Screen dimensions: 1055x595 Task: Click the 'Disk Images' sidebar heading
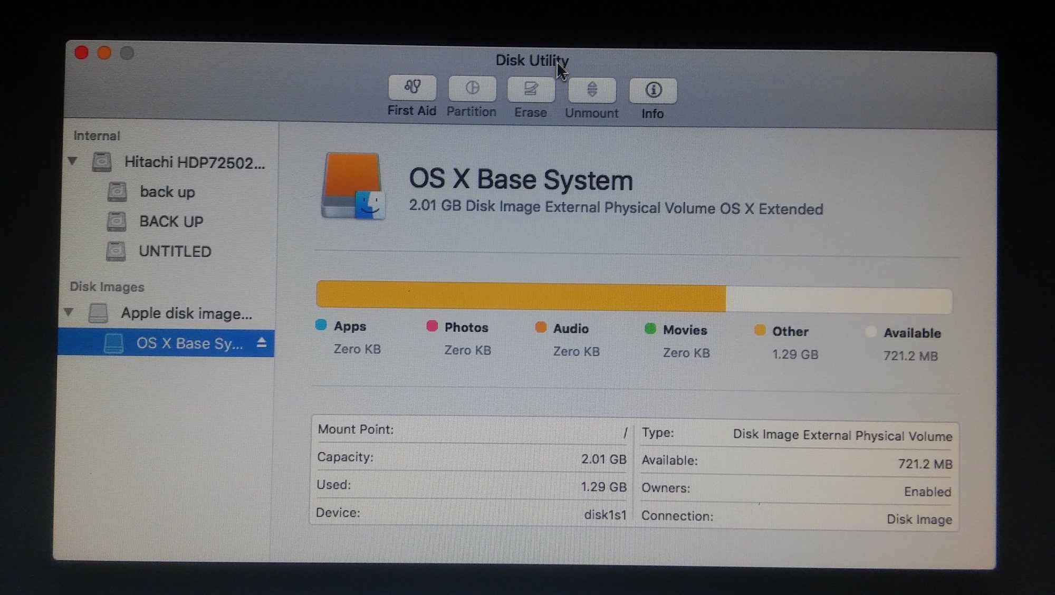(107, 286)
